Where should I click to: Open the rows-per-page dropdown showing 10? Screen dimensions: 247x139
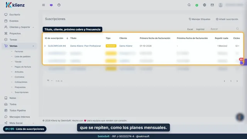[x=49, y=81]
